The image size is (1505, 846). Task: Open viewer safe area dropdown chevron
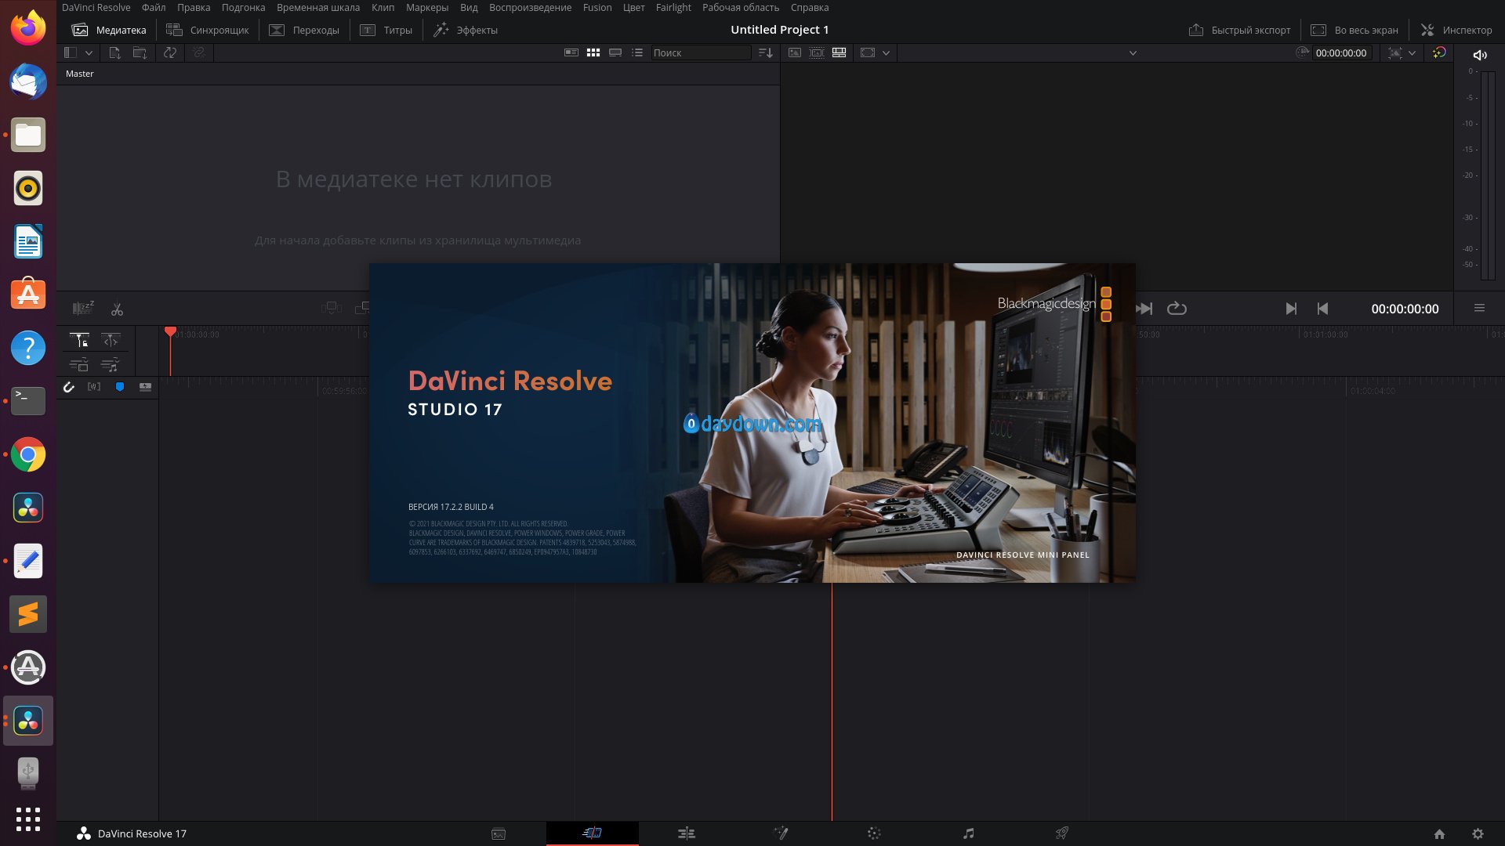pos(886,52)
